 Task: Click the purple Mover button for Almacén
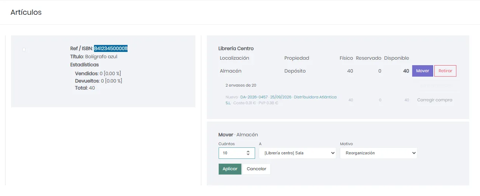(x=422, y=71)
